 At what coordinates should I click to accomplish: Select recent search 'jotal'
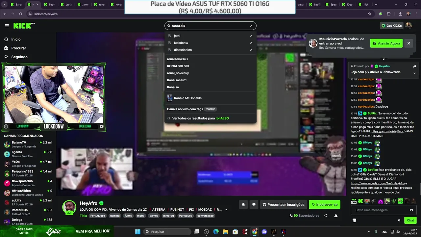(177, 36)
